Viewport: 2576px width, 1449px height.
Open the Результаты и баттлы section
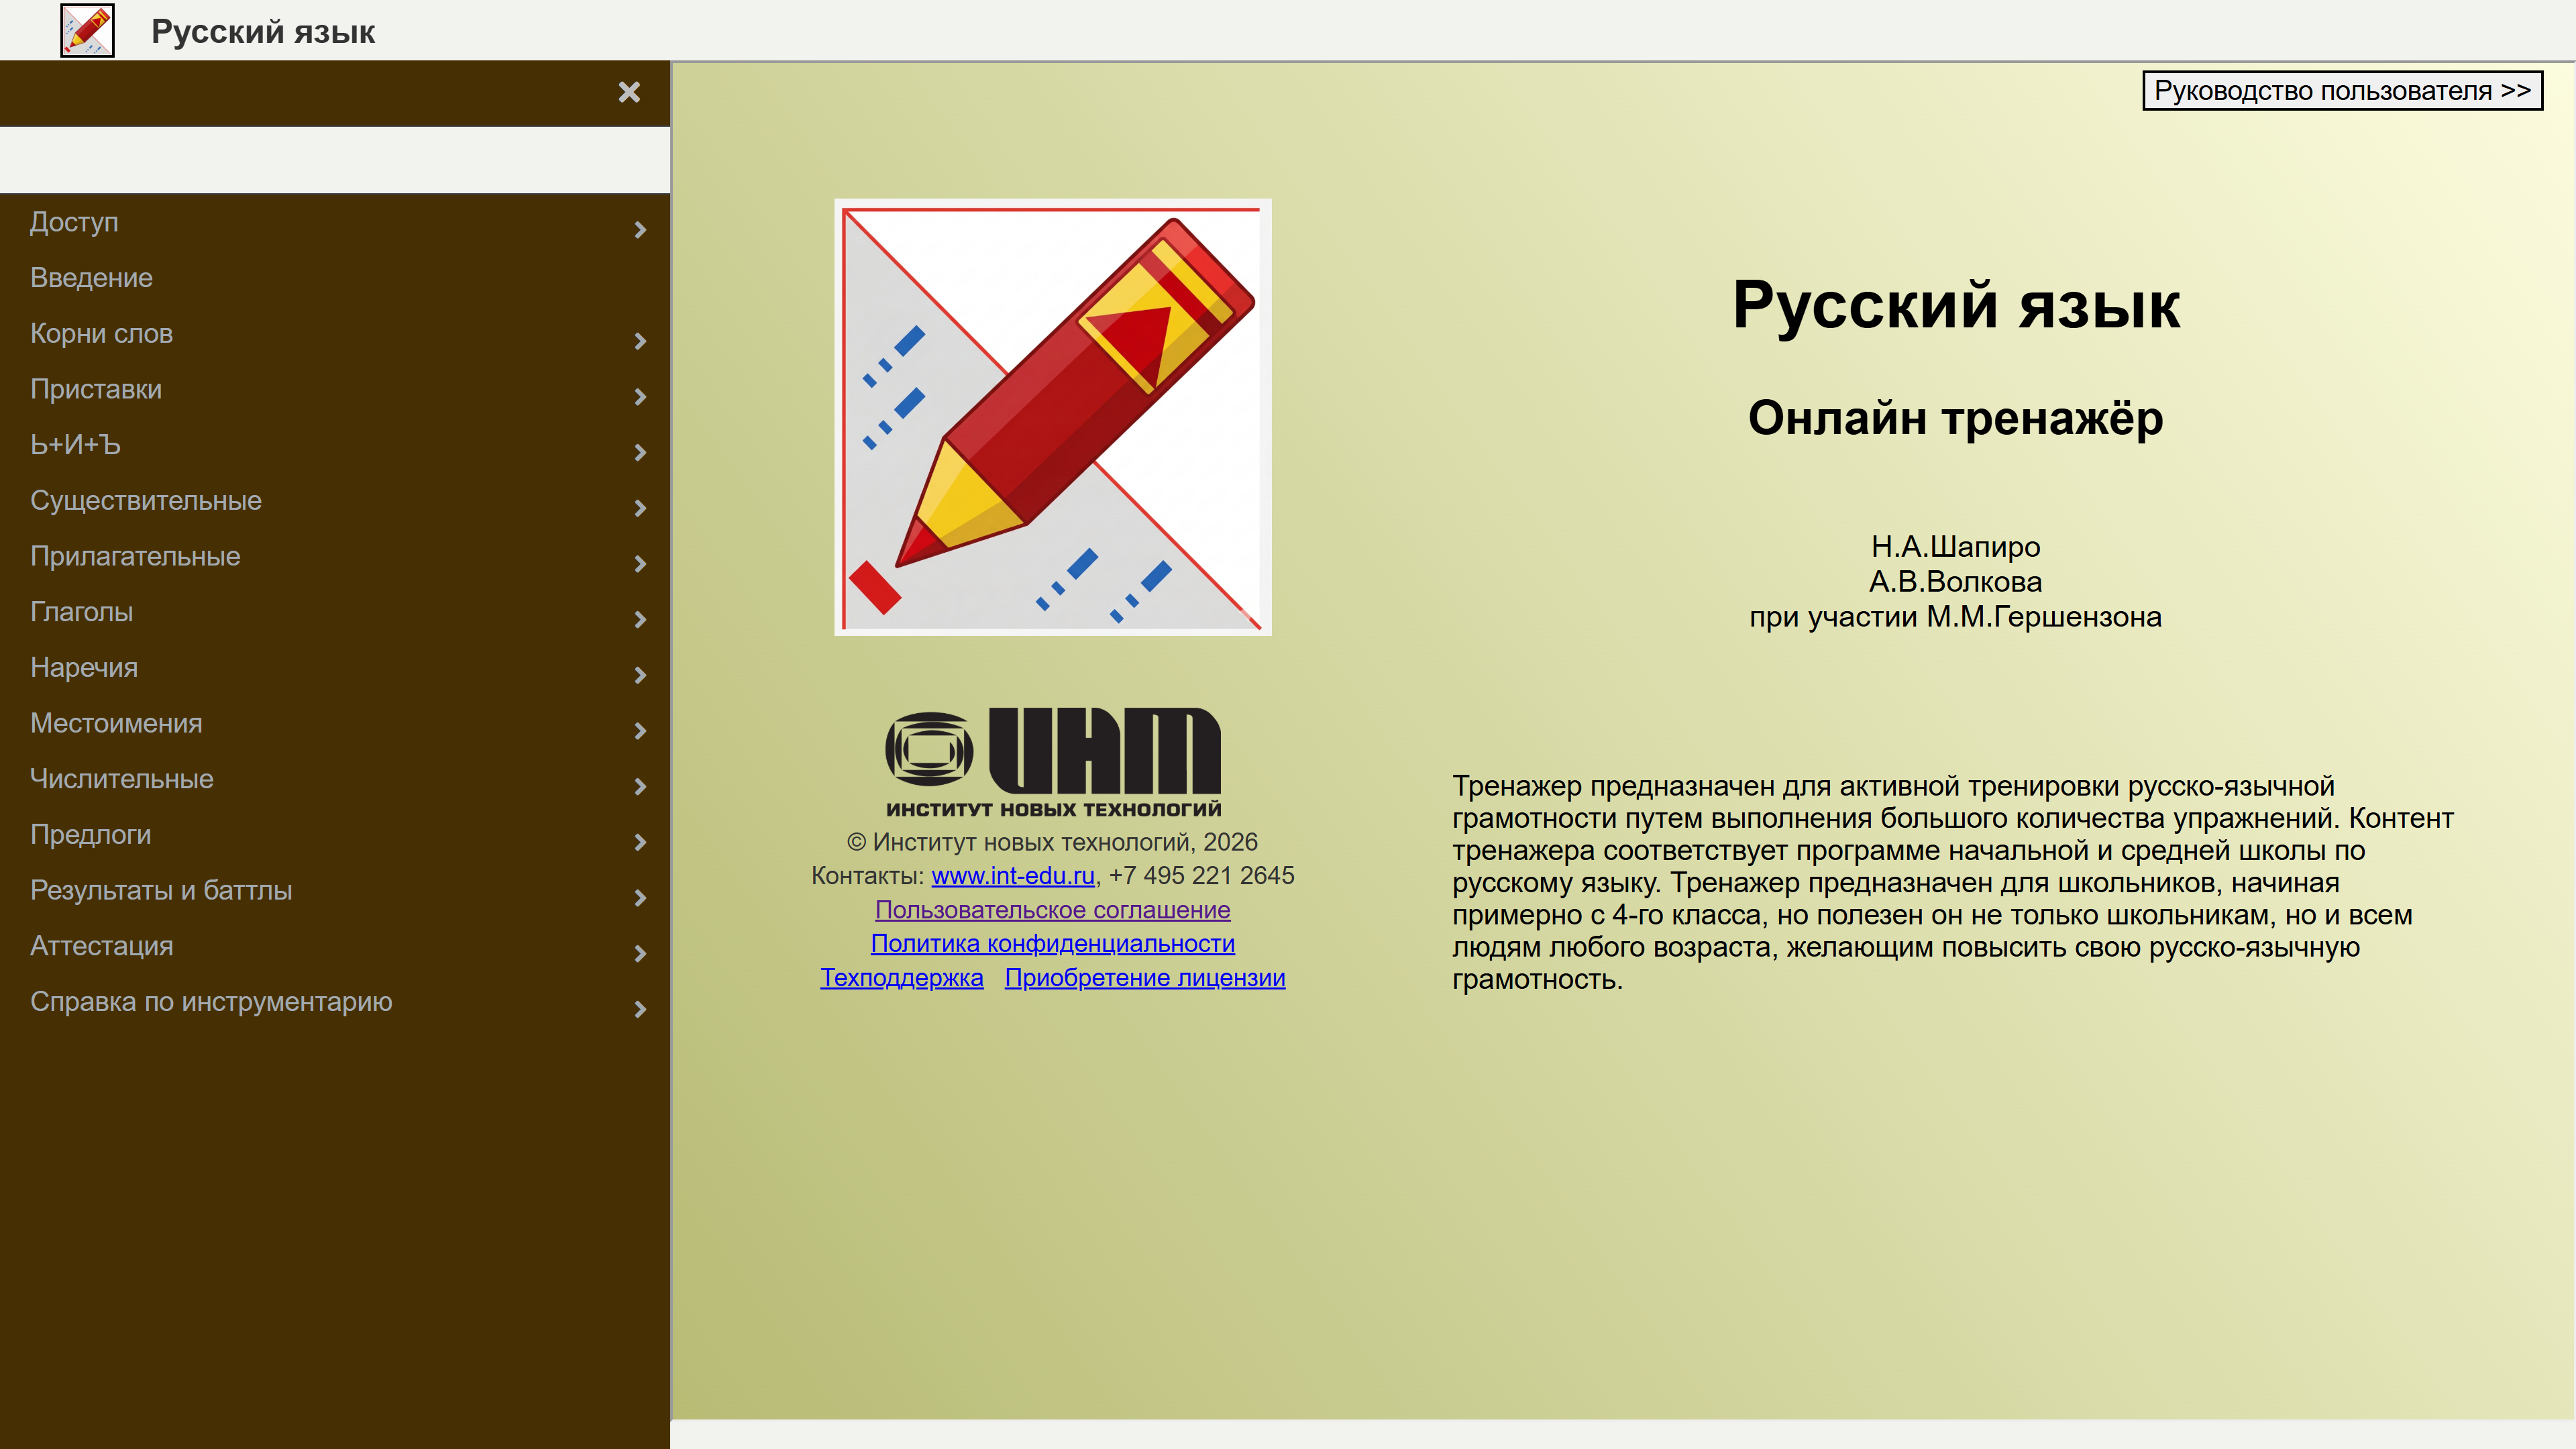pyautogui.click(x=161, y=890)
